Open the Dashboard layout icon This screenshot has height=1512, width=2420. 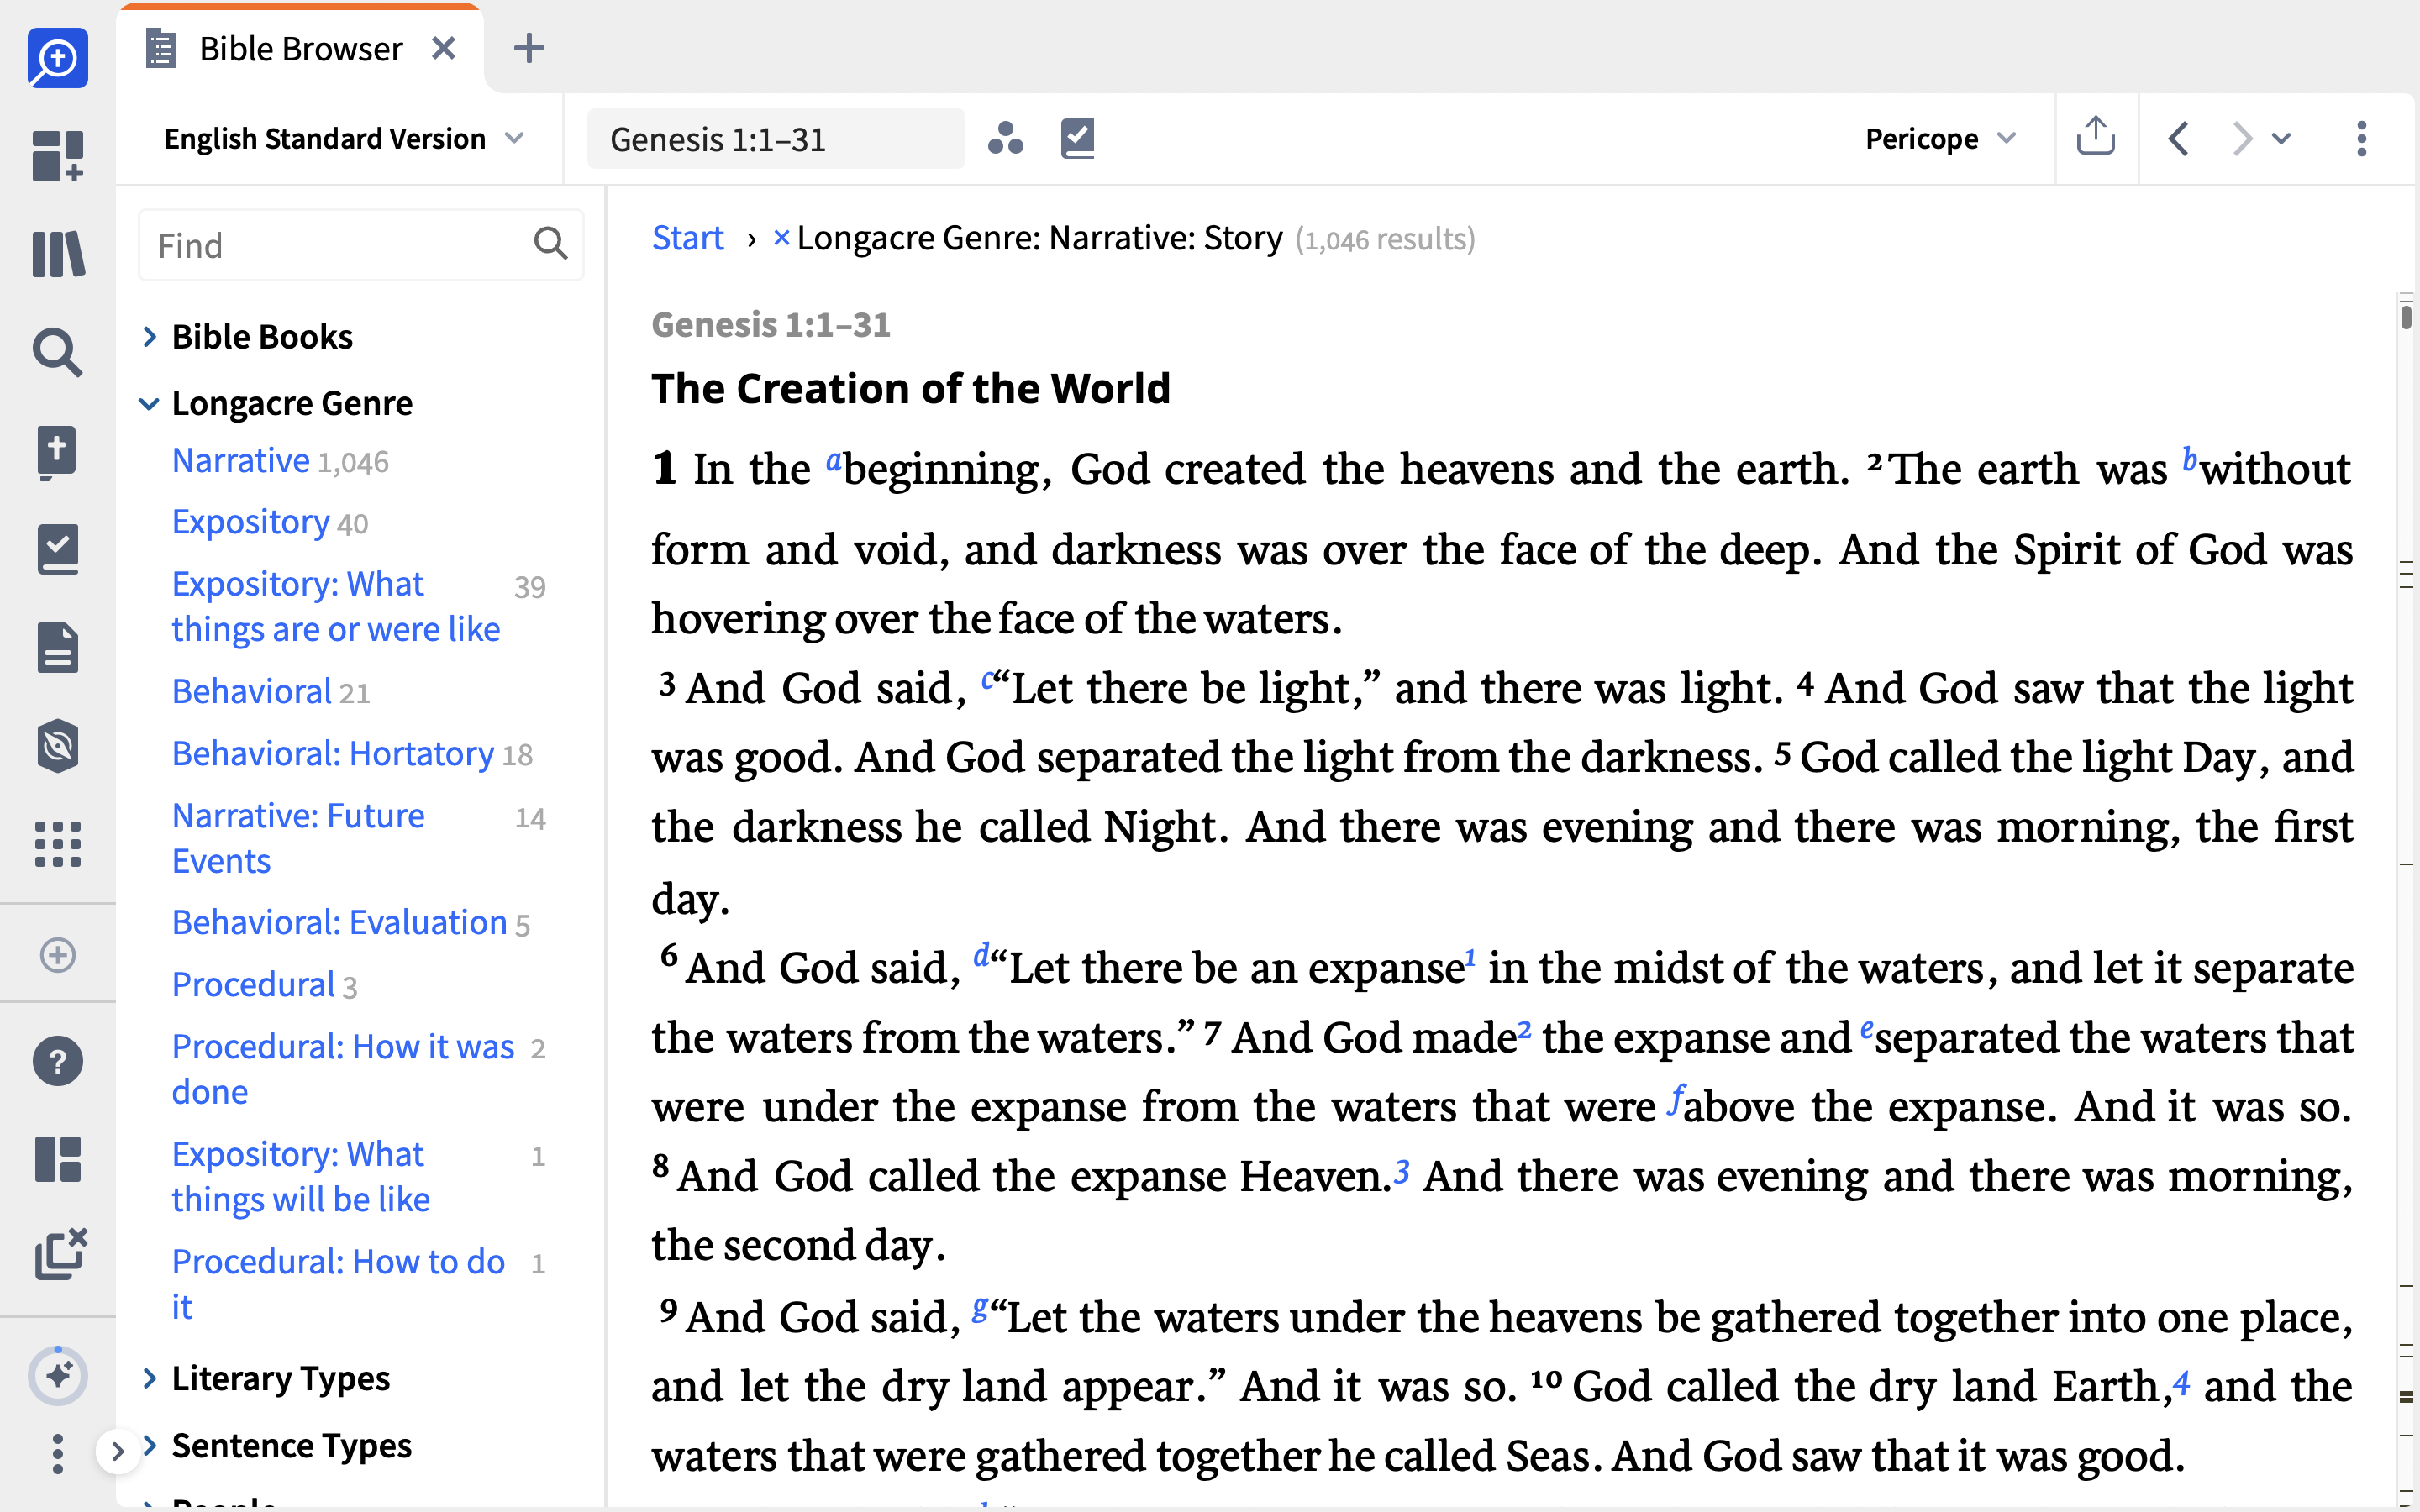point(58,156)
